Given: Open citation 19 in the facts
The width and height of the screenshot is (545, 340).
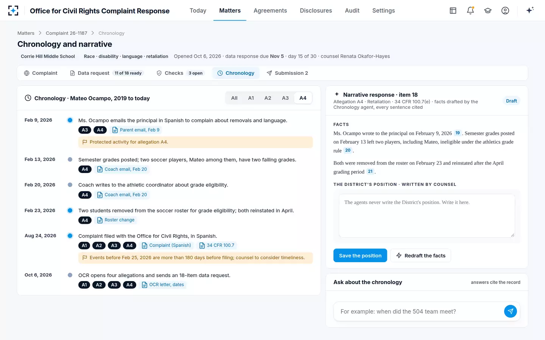Looking at the screenshot, I should 458,133.
